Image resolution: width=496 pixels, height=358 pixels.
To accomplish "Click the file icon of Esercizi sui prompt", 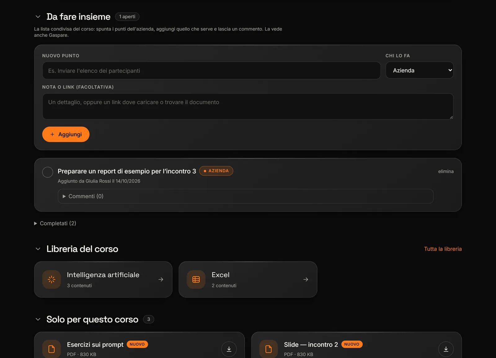I will pos(51,349).
